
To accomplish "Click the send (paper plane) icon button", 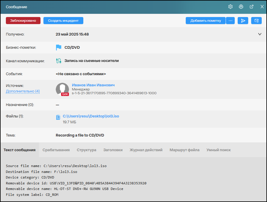I will click(x=243, y=21).
